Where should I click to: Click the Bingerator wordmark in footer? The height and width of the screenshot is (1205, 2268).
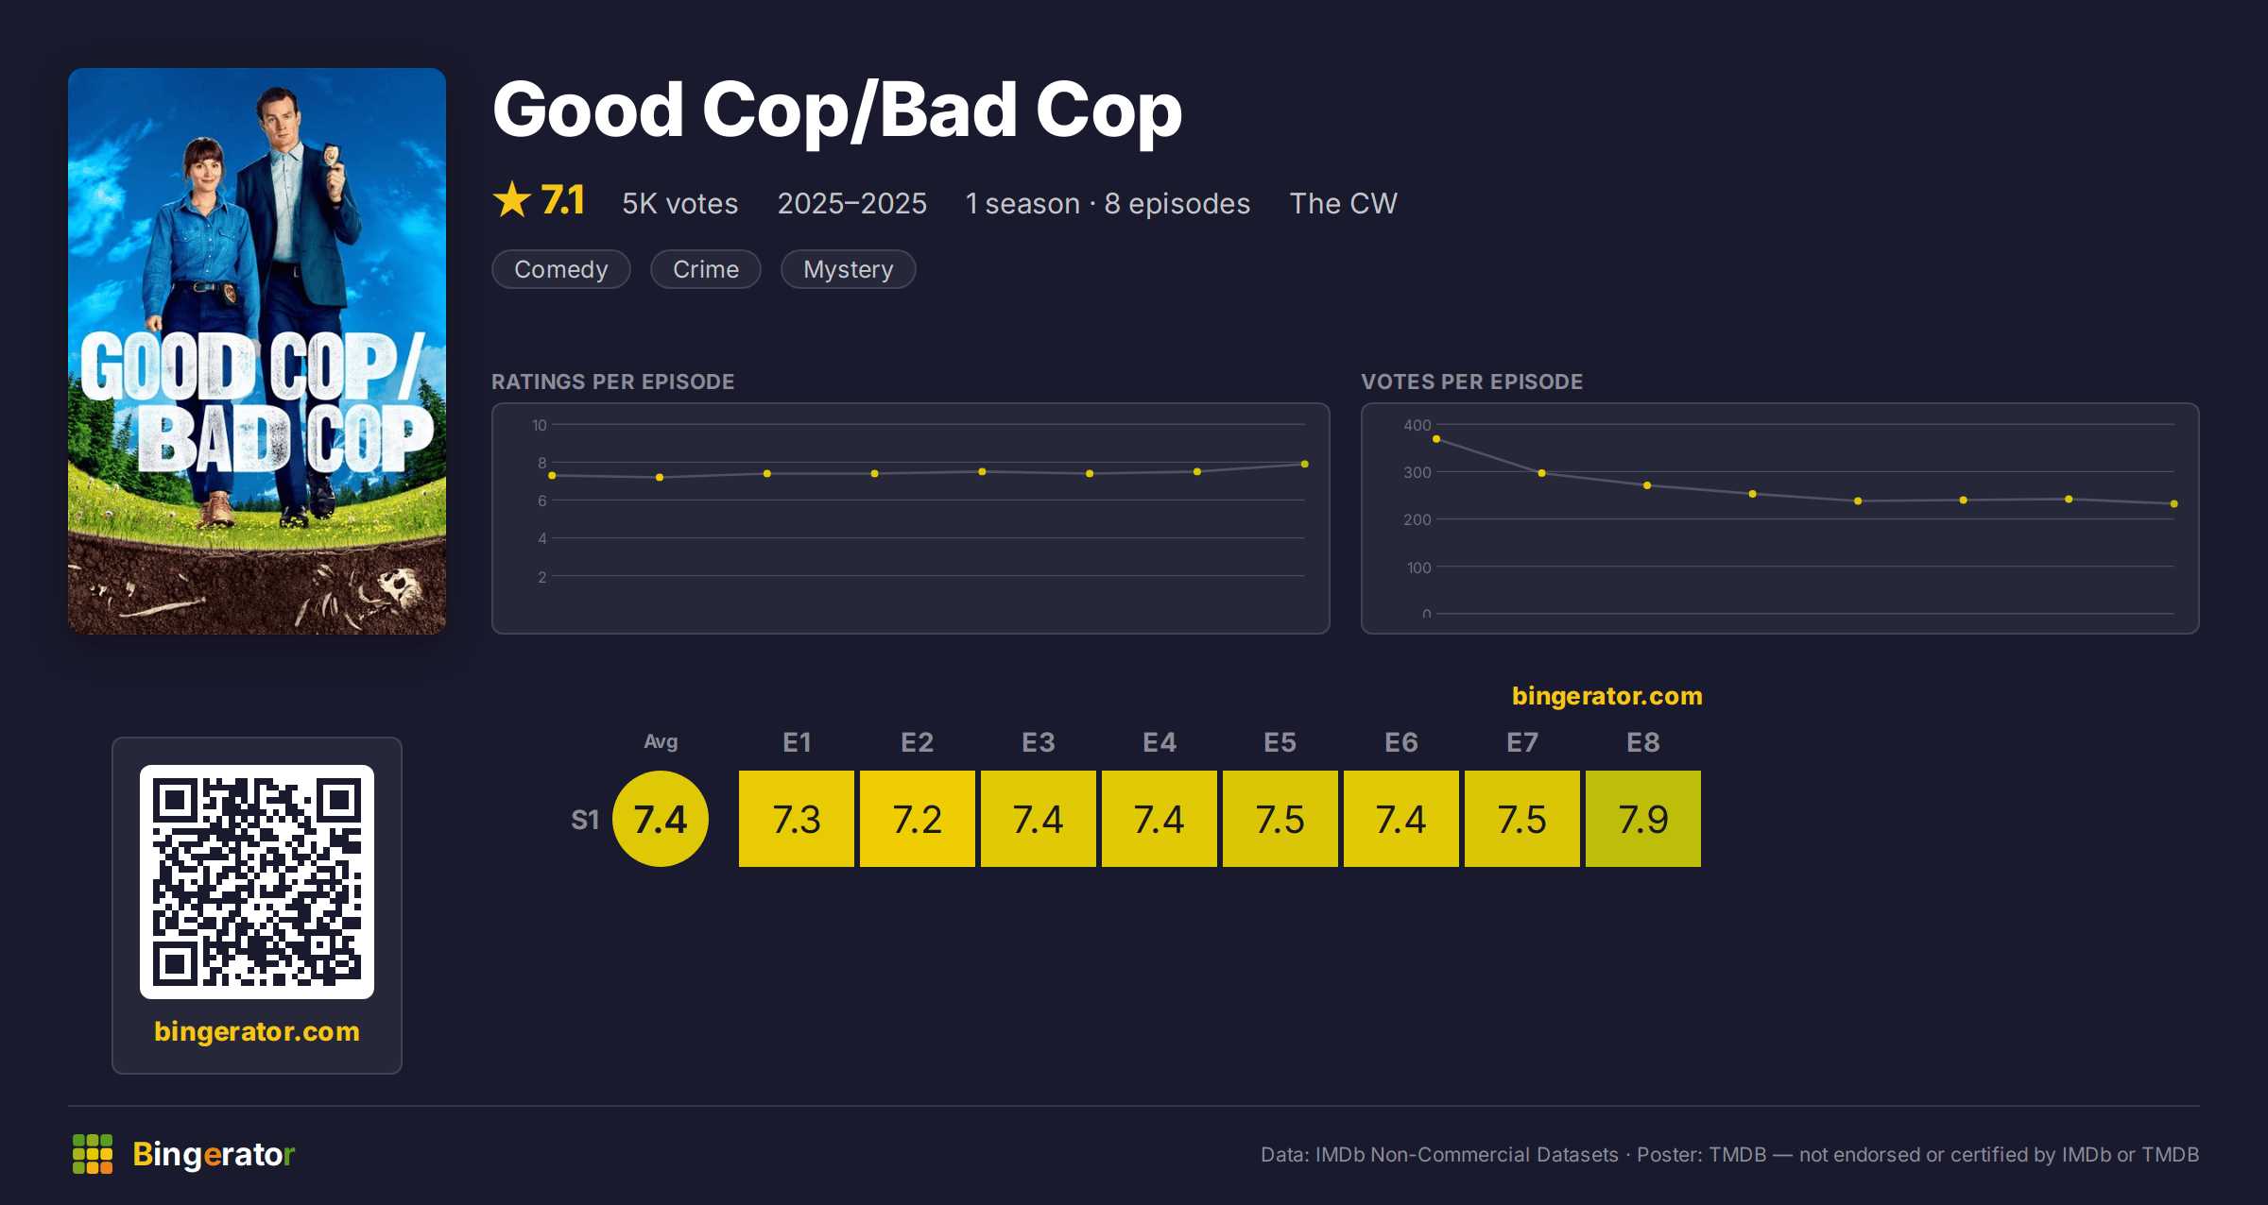click(x=214, y=1154)
